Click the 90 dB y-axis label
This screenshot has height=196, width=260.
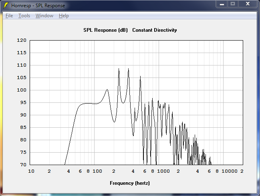click(23, 115)
